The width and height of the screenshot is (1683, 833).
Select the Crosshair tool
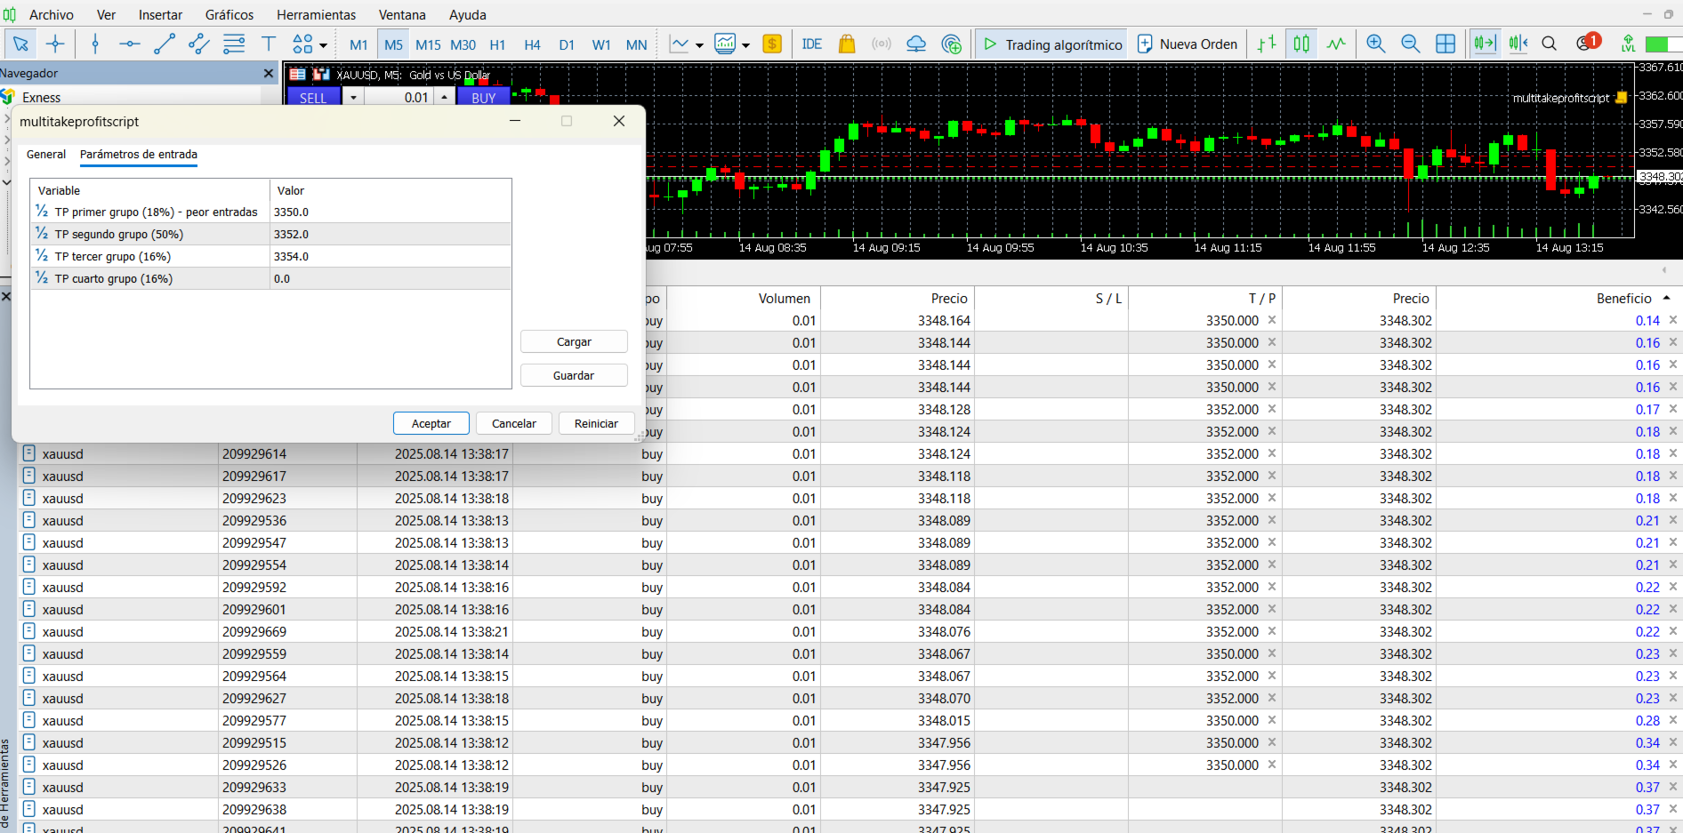[x=55, y=44]
